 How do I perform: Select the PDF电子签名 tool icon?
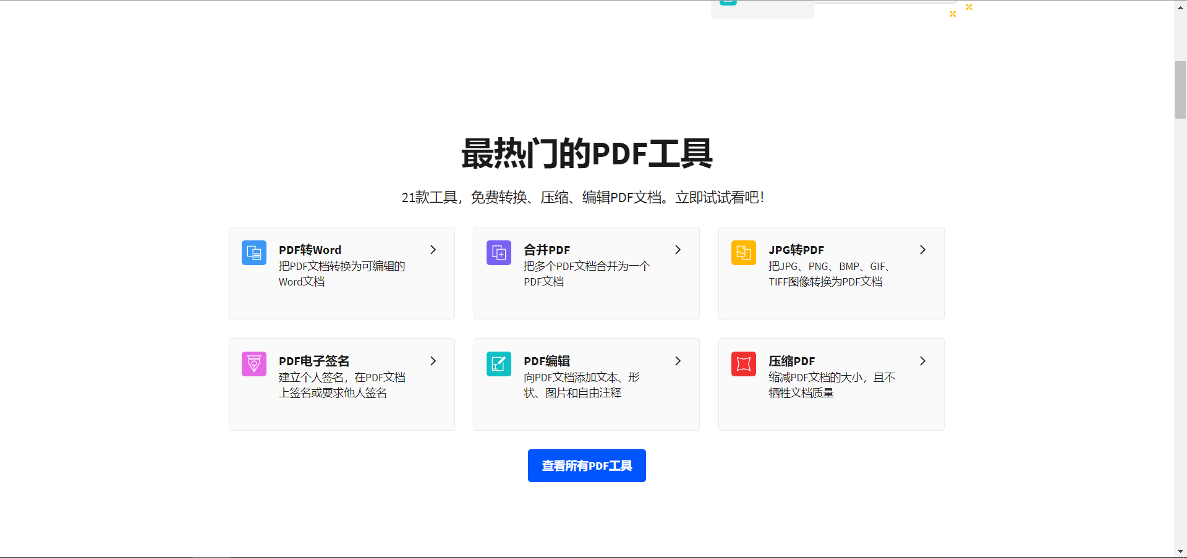pos(253,364)
